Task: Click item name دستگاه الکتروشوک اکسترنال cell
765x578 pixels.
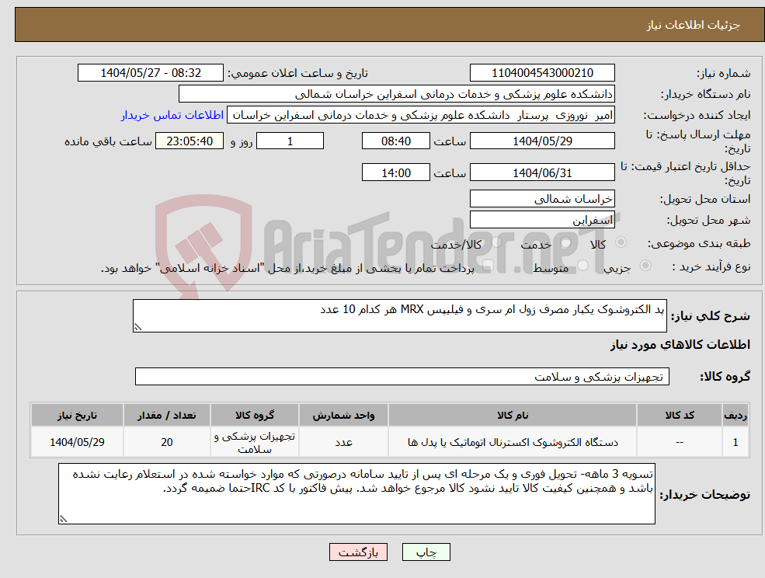Action: (x=513, y=442)
